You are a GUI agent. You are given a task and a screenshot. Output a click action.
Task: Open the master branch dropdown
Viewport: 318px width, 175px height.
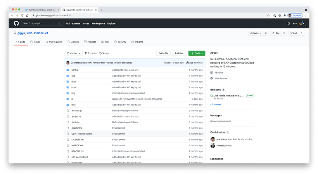pyautogui.click(x=73, y=53)
